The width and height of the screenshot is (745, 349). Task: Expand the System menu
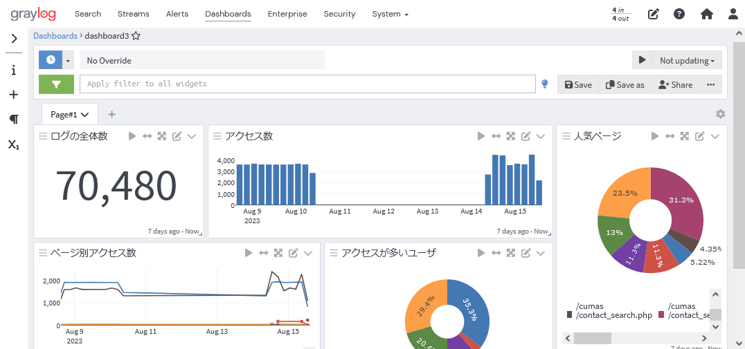[390, 14]
